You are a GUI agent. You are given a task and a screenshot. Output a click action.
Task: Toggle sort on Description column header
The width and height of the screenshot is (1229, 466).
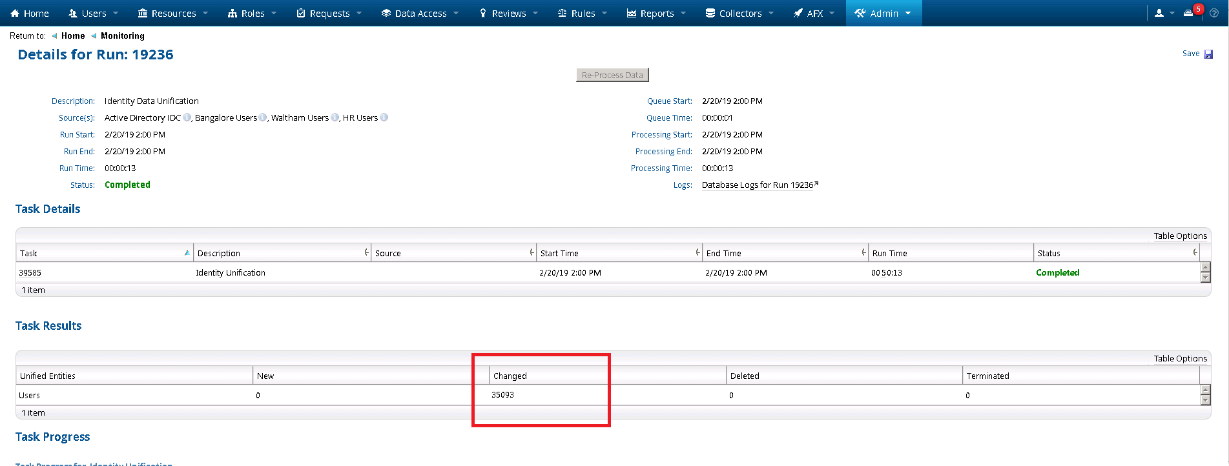point(282,253)
